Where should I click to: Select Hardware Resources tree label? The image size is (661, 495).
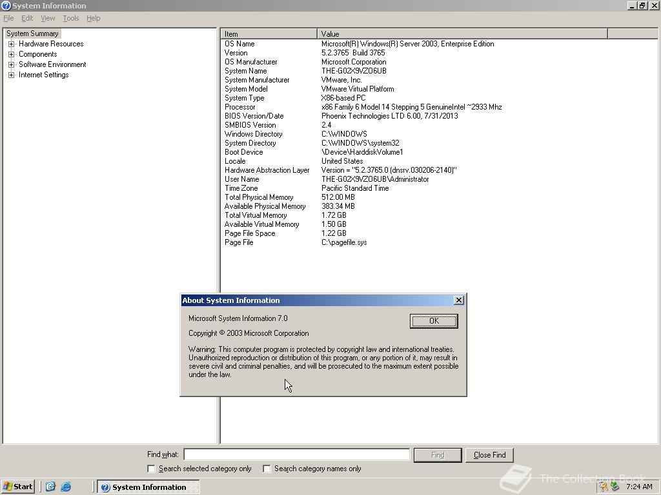pos(51,44)
